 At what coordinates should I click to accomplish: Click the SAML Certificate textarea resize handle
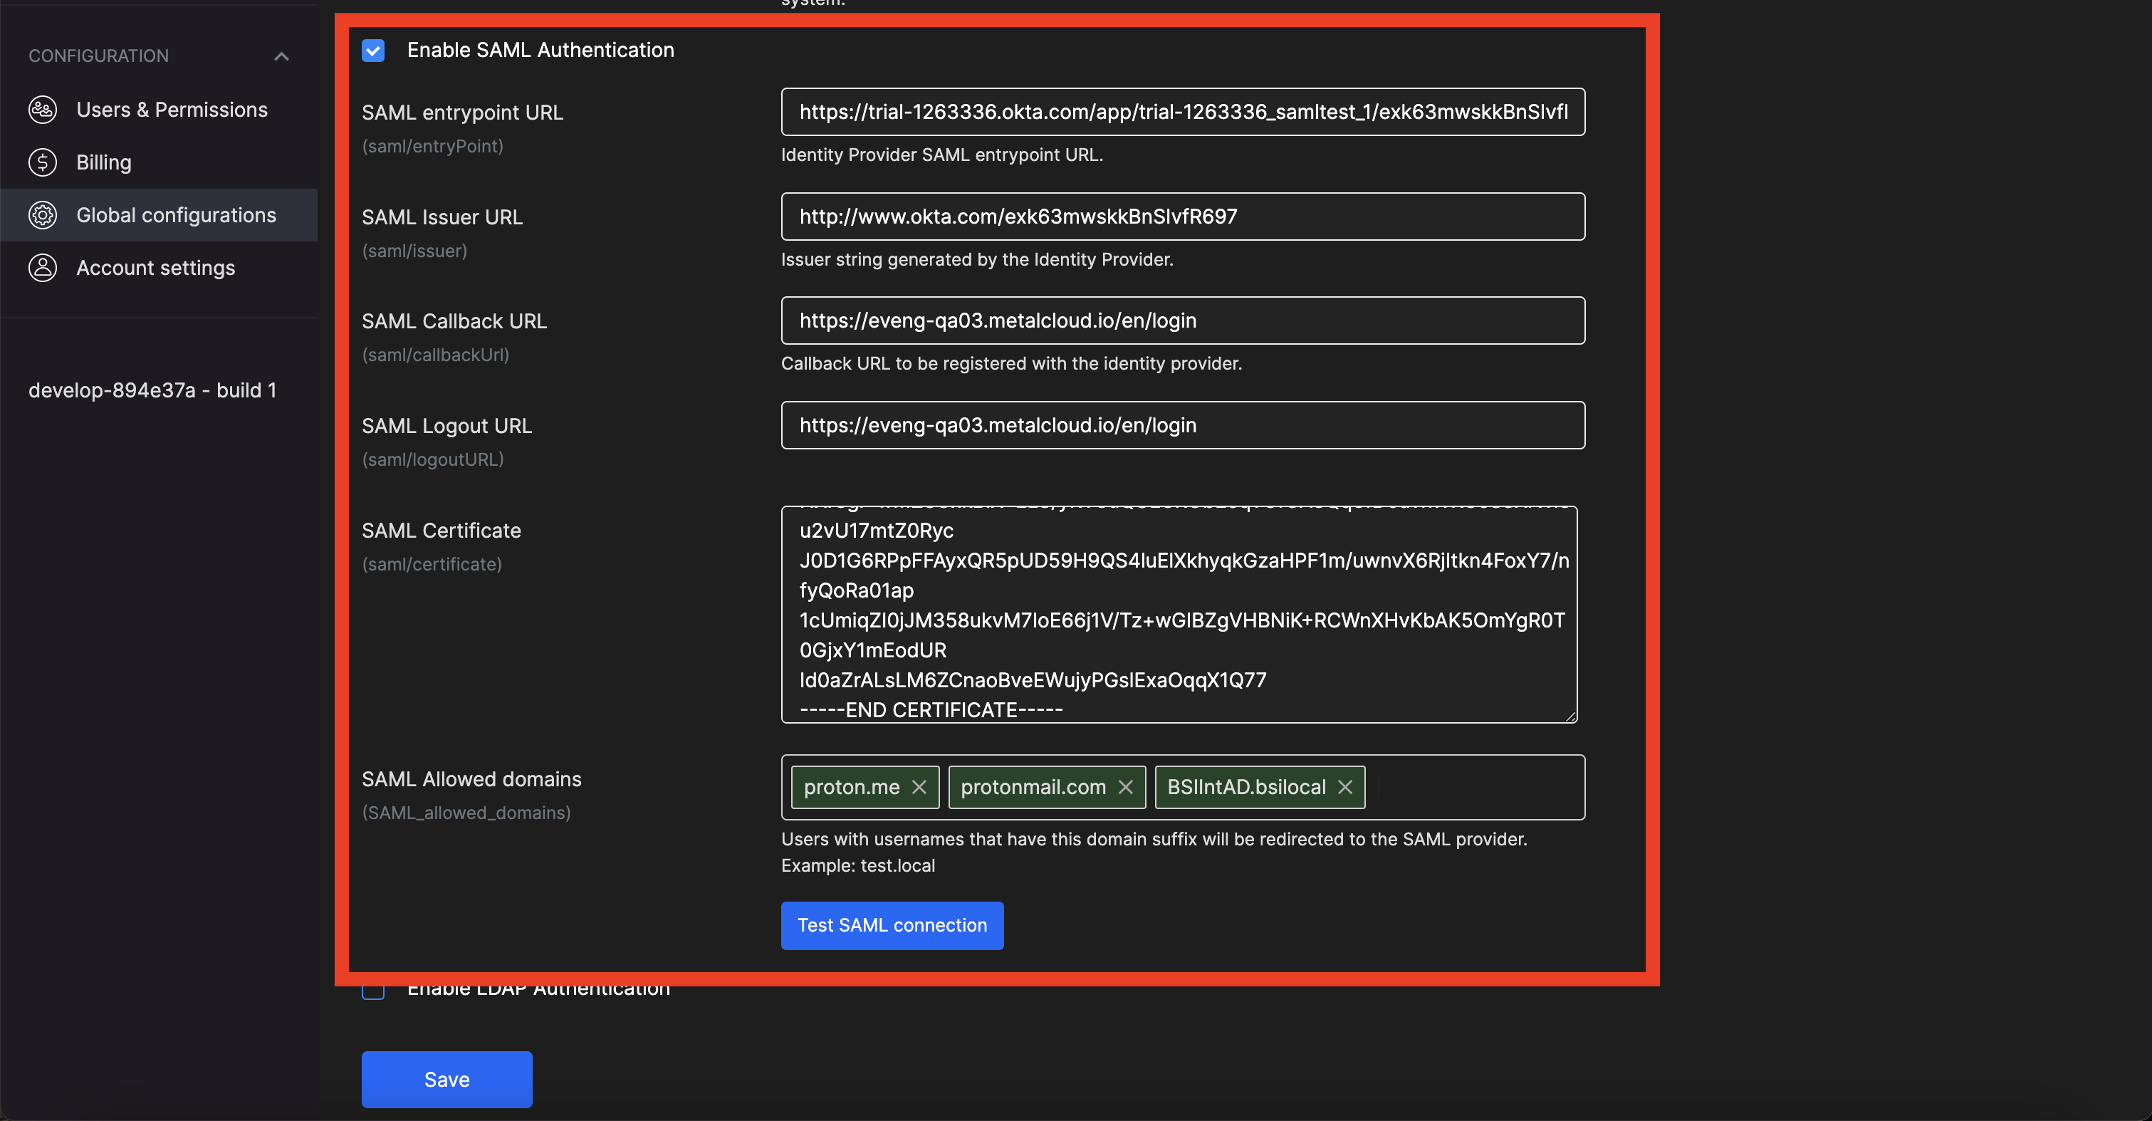pos(1570,716)
